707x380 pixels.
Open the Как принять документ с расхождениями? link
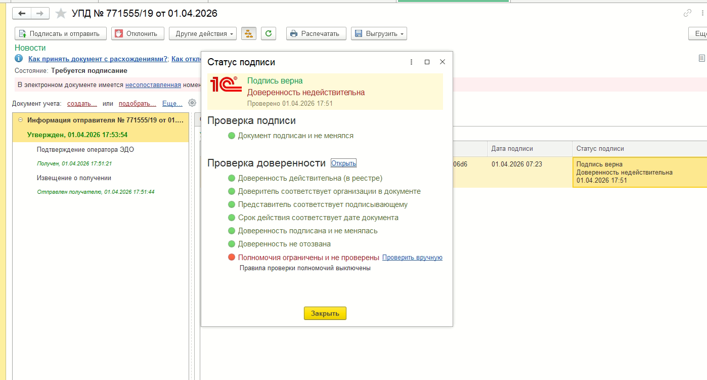[98, 59]
